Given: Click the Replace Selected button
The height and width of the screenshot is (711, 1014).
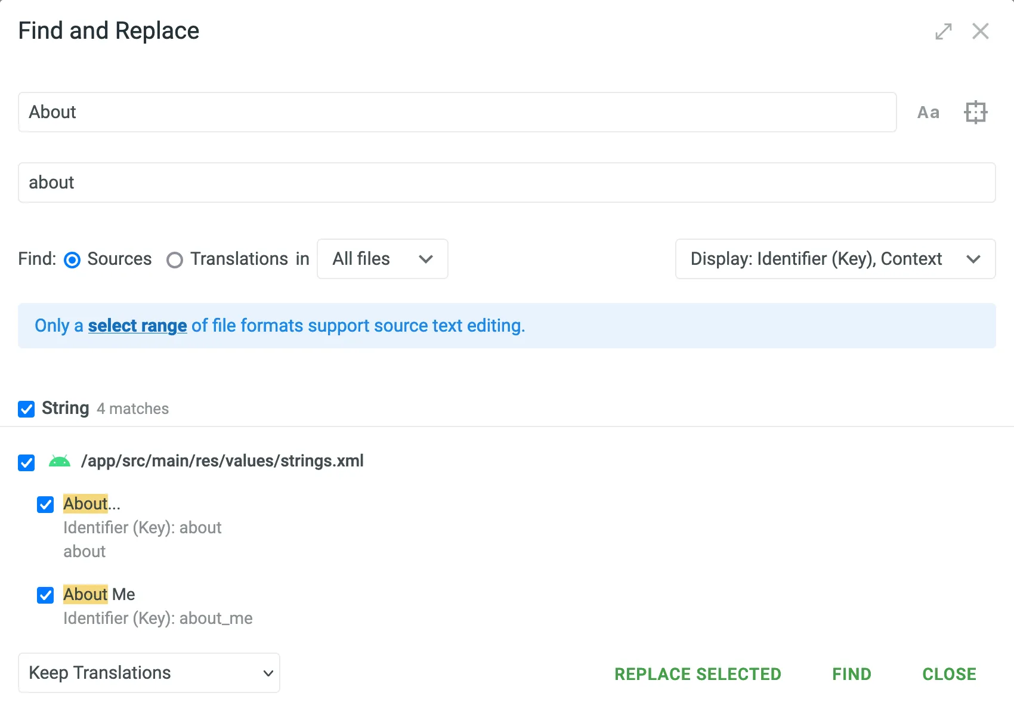Looking at the screenshot, I should click(698, 674).
